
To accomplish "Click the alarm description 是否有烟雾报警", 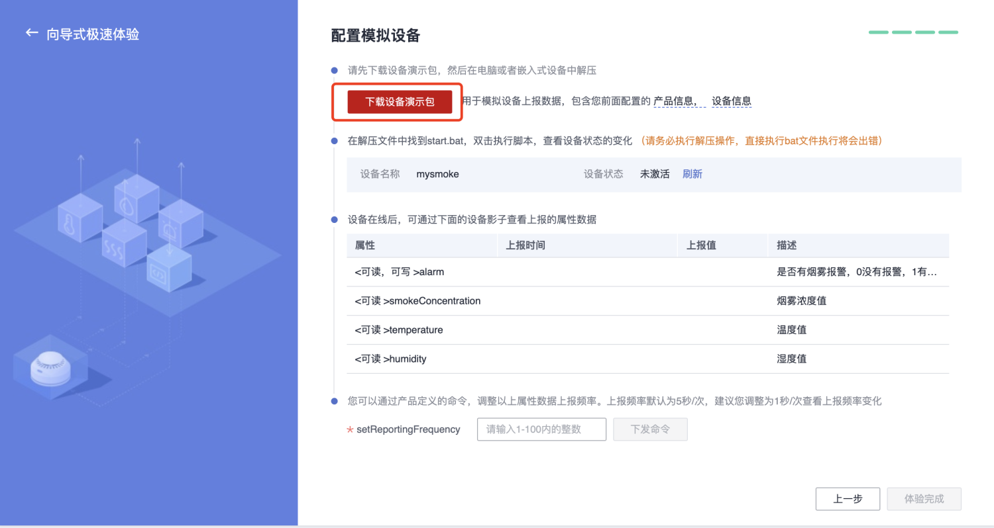I will [857, 272].
